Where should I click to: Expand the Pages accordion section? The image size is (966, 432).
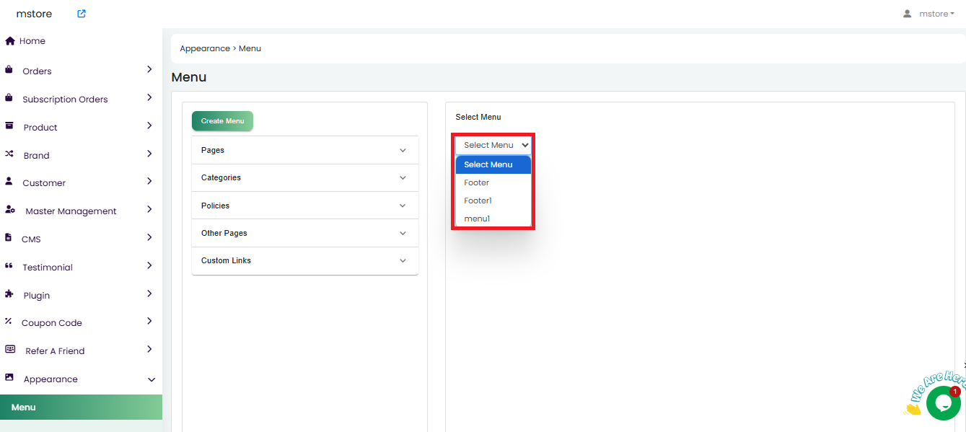pos(304,150)
